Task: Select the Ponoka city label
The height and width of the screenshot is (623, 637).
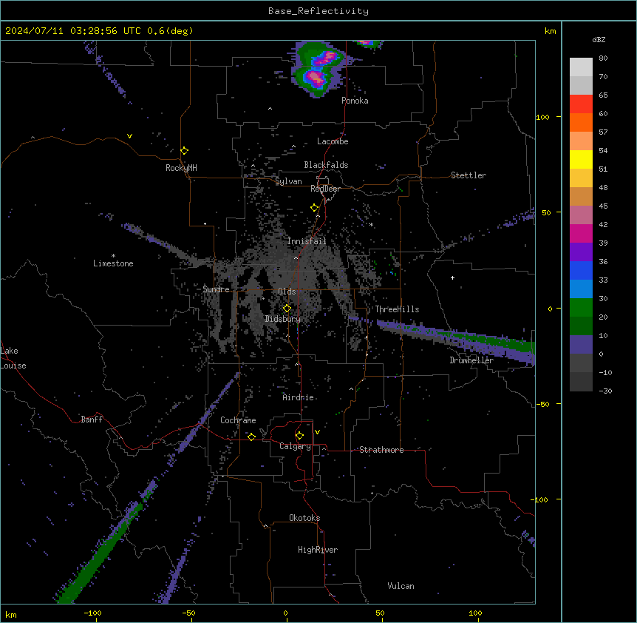Action: pyautogui.click(x=355, y=101)
